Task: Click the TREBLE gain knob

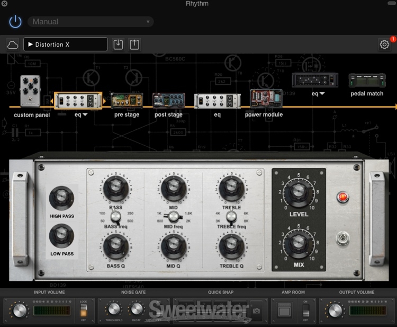Action: [x=231, y=188]
